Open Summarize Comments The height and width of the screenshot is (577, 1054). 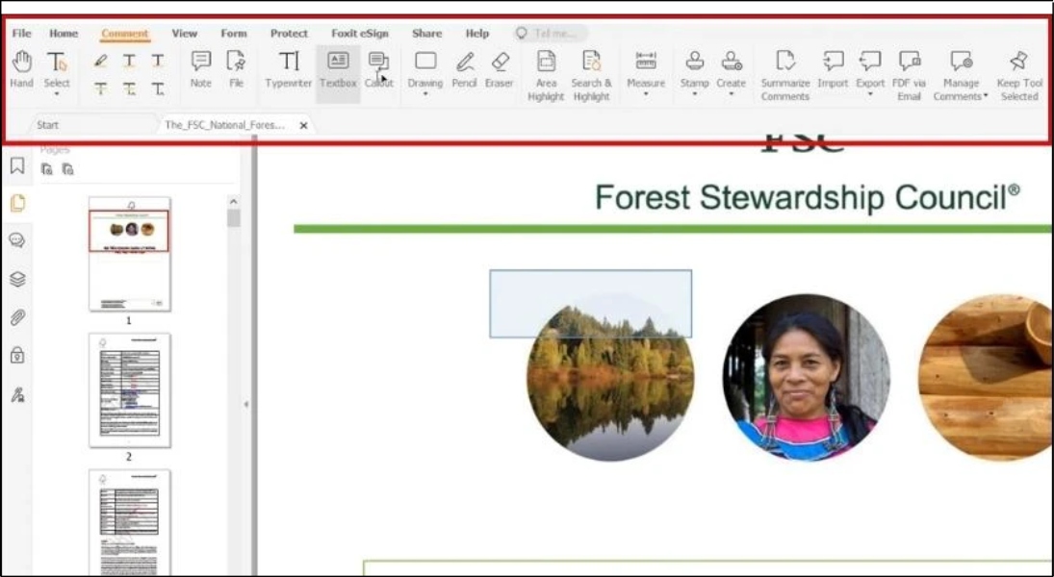[784, 74]
